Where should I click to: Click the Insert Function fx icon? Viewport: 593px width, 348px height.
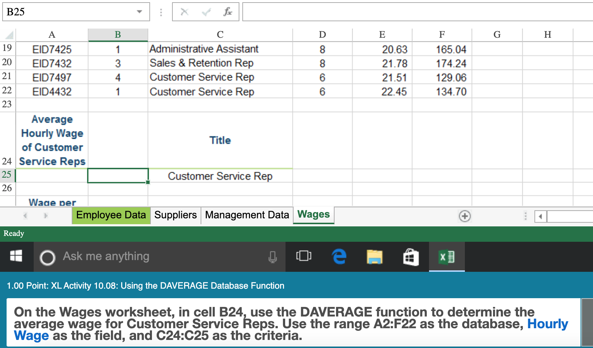pos(228,12)
